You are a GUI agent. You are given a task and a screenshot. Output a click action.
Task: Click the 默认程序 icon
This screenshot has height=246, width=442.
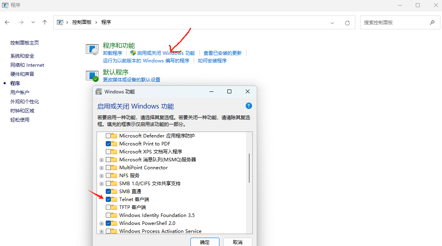(92, 76)
